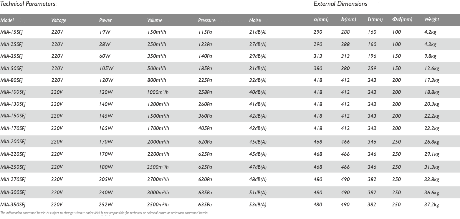Click the Volume column header
The height and width of the screenshot is (219, 460).
click(x=155, y=20)
